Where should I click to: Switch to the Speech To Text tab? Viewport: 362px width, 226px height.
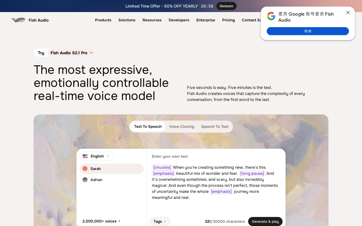[215, 127]
